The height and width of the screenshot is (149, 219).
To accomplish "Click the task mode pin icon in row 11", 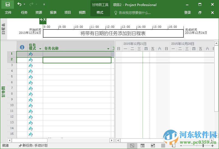I will coord(31,111).
